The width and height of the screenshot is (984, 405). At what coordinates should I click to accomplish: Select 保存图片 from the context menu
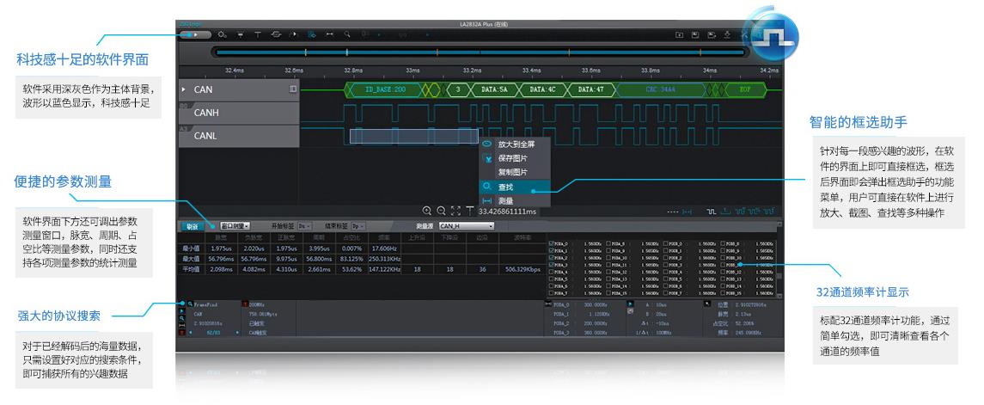[513, 158]
